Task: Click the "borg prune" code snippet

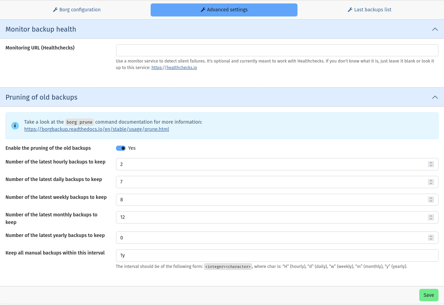Action: tap(80, 122)
